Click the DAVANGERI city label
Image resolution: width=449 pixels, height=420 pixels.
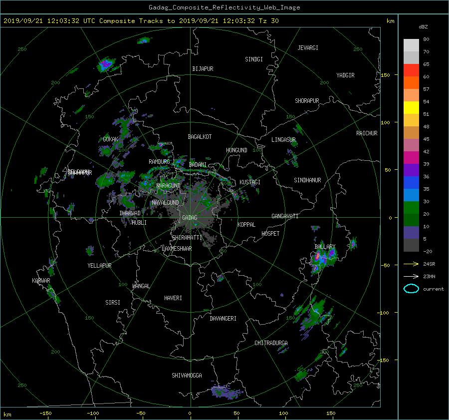tap(223, 319)
